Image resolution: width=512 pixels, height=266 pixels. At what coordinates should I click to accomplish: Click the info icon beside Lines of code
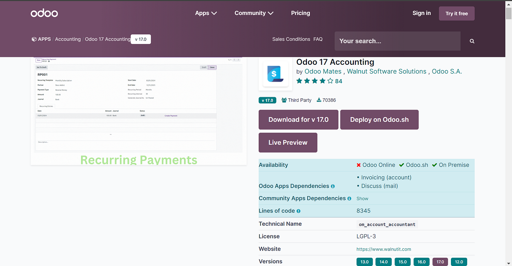click(298, 211)
